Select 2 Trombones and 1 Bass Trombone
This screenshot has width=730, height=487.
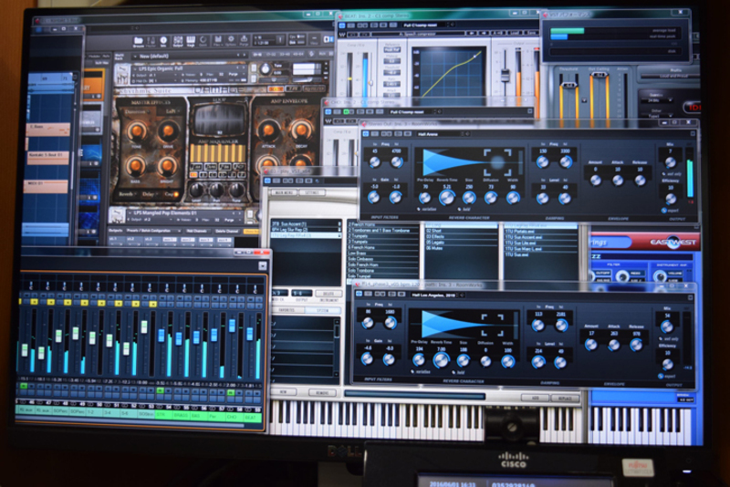click(x=381, y=230)
